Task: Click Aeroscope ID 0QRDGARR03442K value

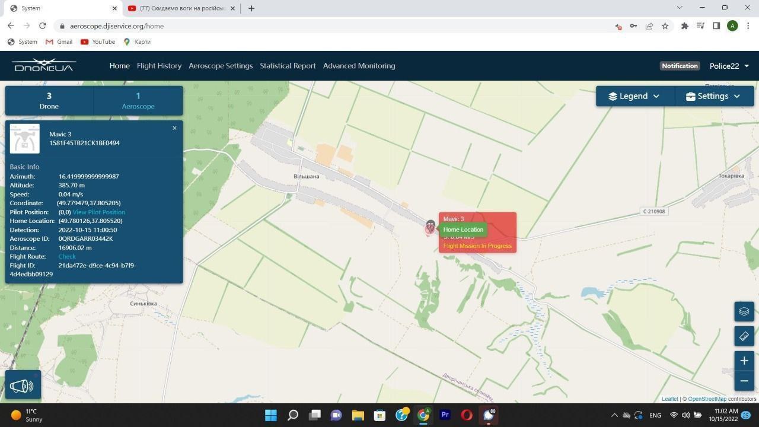Action: (x=85, y=238)
